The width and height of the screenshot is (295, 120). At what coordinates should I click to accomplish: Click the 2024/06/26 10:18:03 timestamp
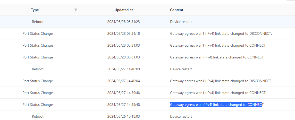[123, 116]
